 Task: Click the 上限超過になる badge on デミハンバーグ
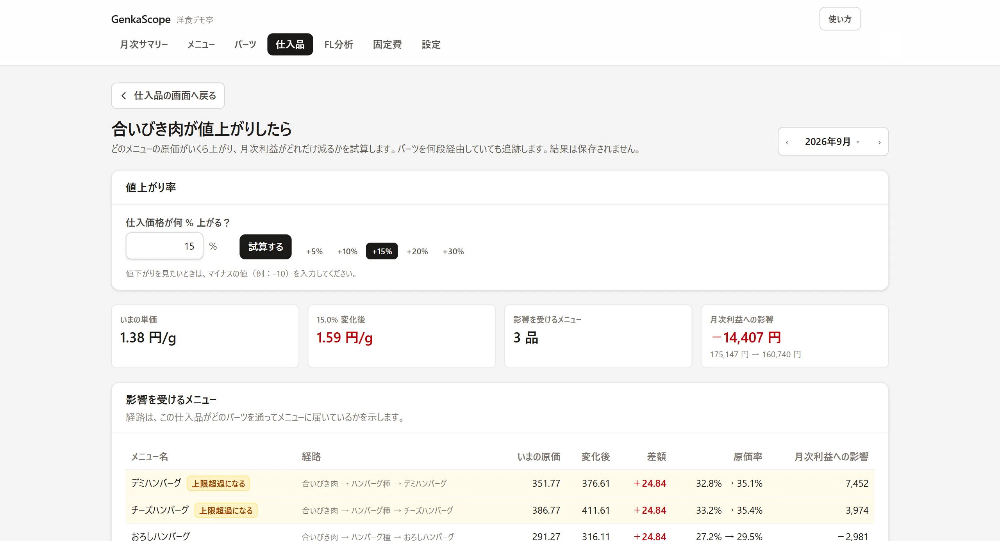(x=218, y=484)
